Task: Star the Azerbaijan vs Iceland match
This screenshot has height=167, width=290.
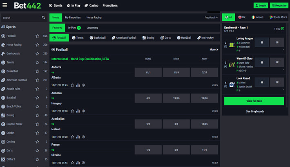Action: click(x=72, y=136)
